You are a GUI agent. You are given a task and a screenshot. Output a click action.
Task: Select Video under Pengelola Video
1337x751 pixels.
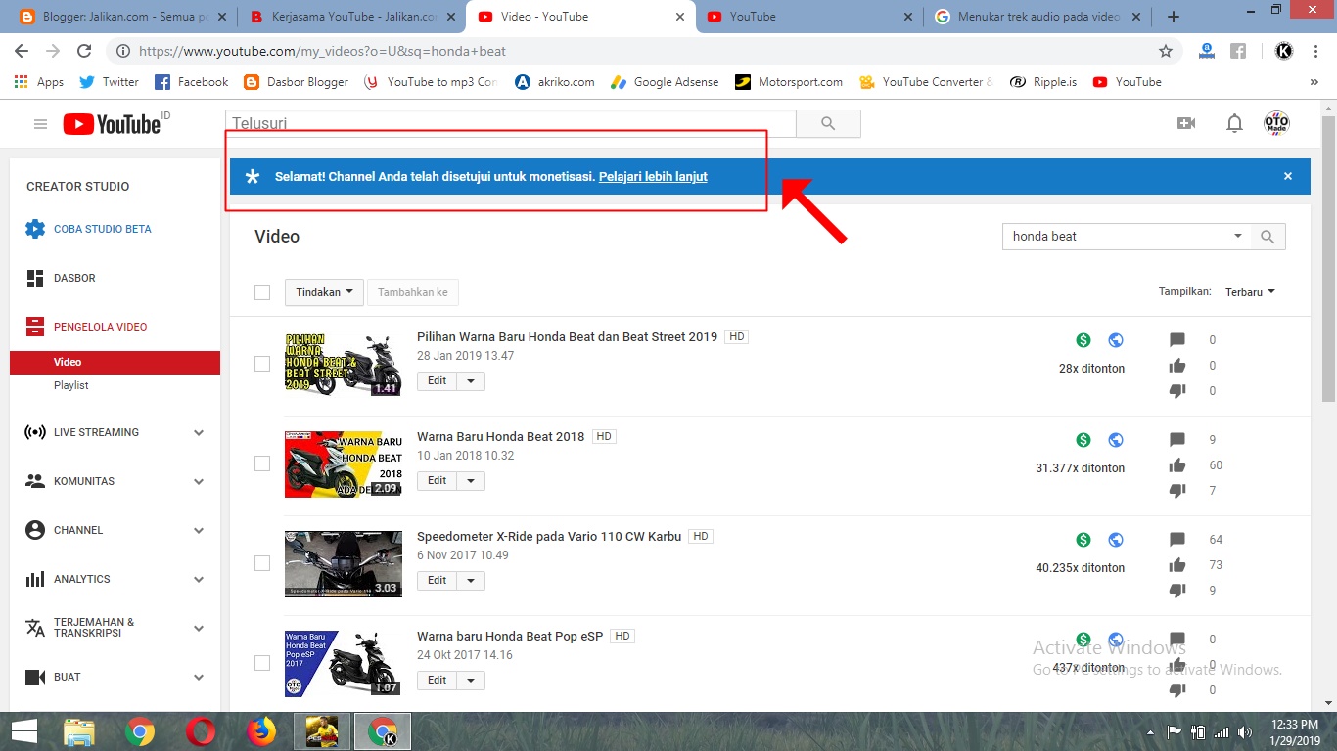coord(115,363)
